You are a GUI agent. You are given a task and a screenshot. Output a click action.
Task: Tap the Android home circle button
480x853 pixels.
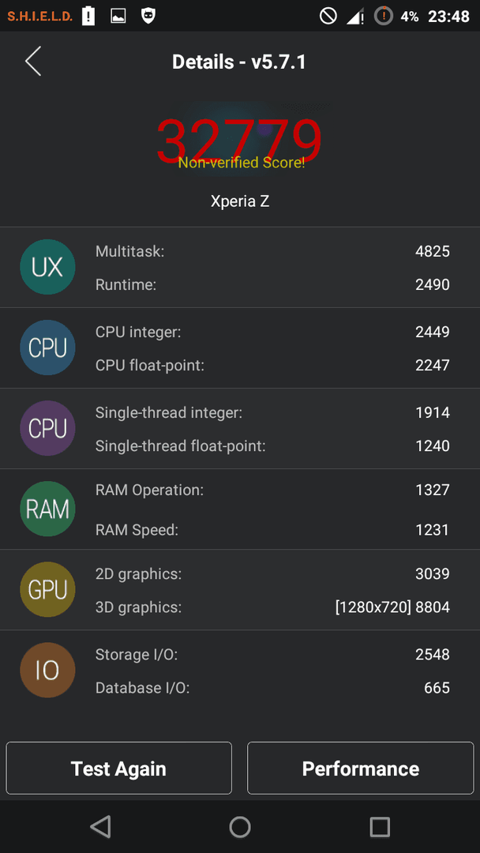coord(240,827)
